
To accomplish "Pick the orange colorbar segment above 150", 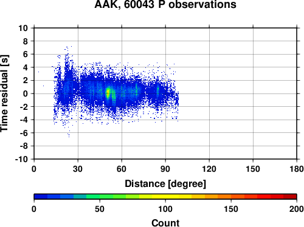I will pos(231,197).
